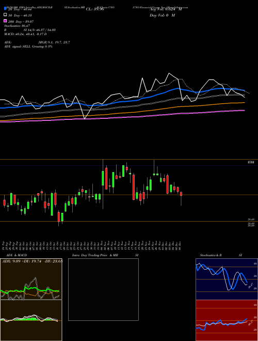Image resolution: width=258 pixels, height=341 pixels.
Task: Click the 'Day Vol: 0 M' text
Action: pos(162,16)
